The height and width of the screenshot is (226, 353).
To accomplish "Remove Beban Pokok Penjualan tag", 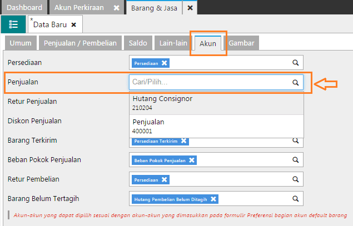I will coord(192,160).
